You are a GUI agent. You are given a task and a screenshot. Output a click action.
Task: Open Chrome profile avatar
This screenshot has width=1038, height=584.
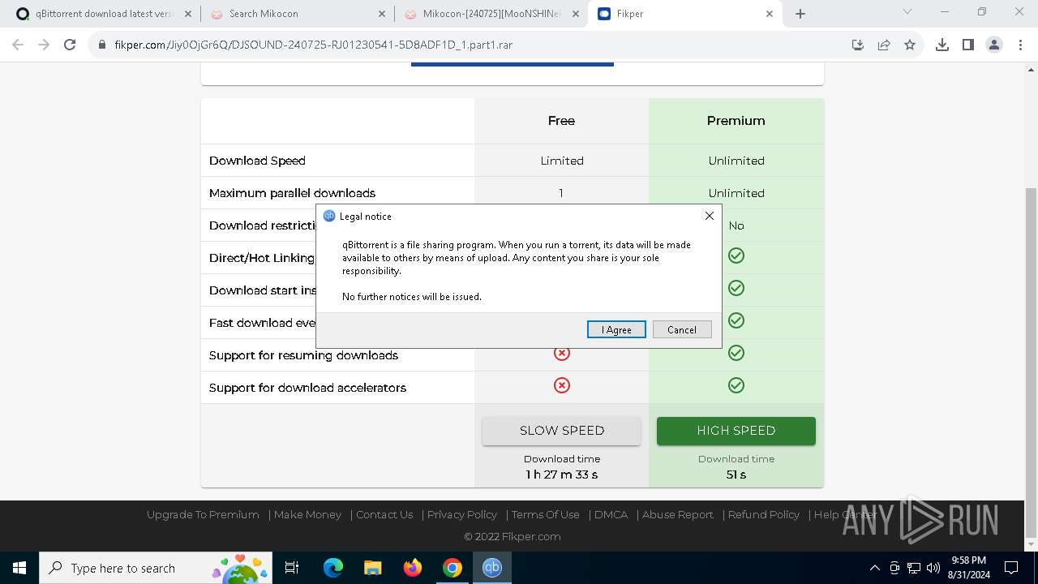click(994, 45)
